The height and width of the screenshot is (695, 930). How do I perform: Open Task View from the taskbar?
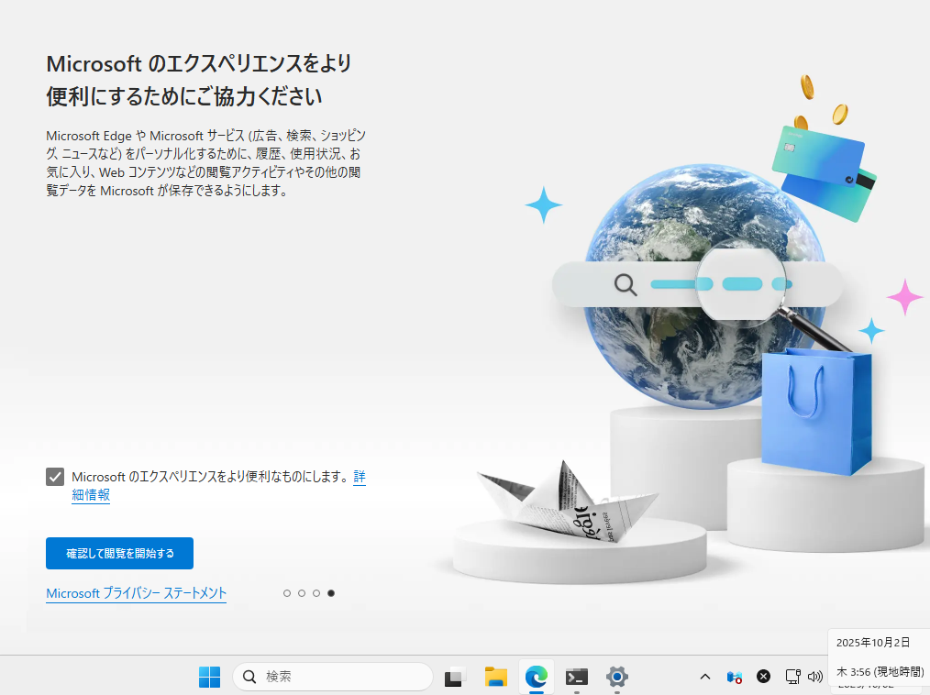[455, 677]
